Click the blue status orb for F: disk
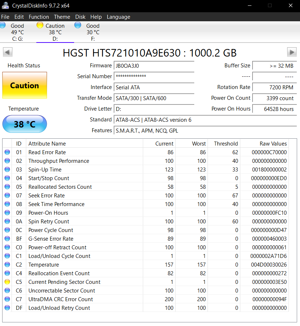The width and height of the screenshot is (300, 326). (78, 25)
